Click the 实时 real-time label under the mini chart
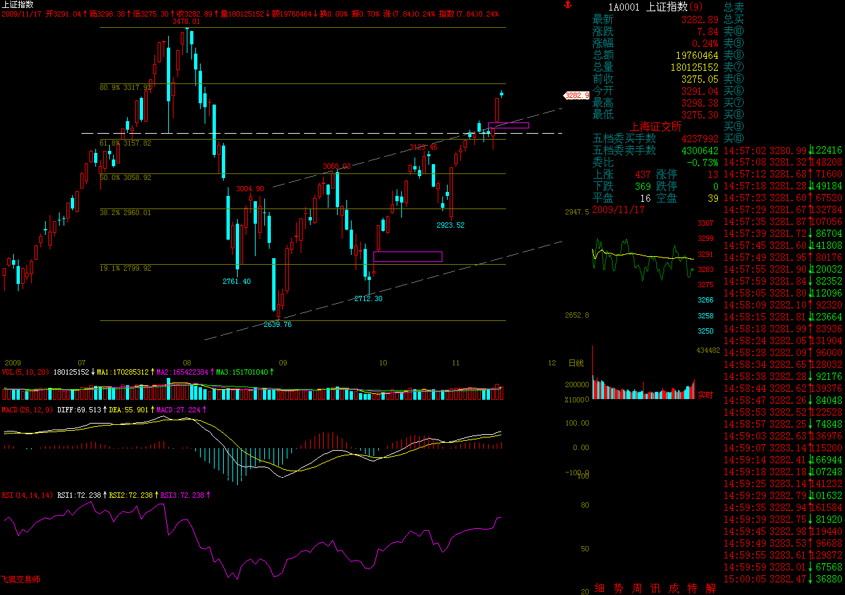The height and width of the screenshot is (595, 845). click(705, 395)
